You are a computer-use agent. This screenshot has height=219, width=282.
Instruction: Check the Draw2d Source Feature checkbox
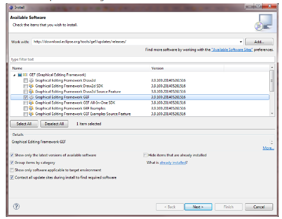(x=26, y=92)
